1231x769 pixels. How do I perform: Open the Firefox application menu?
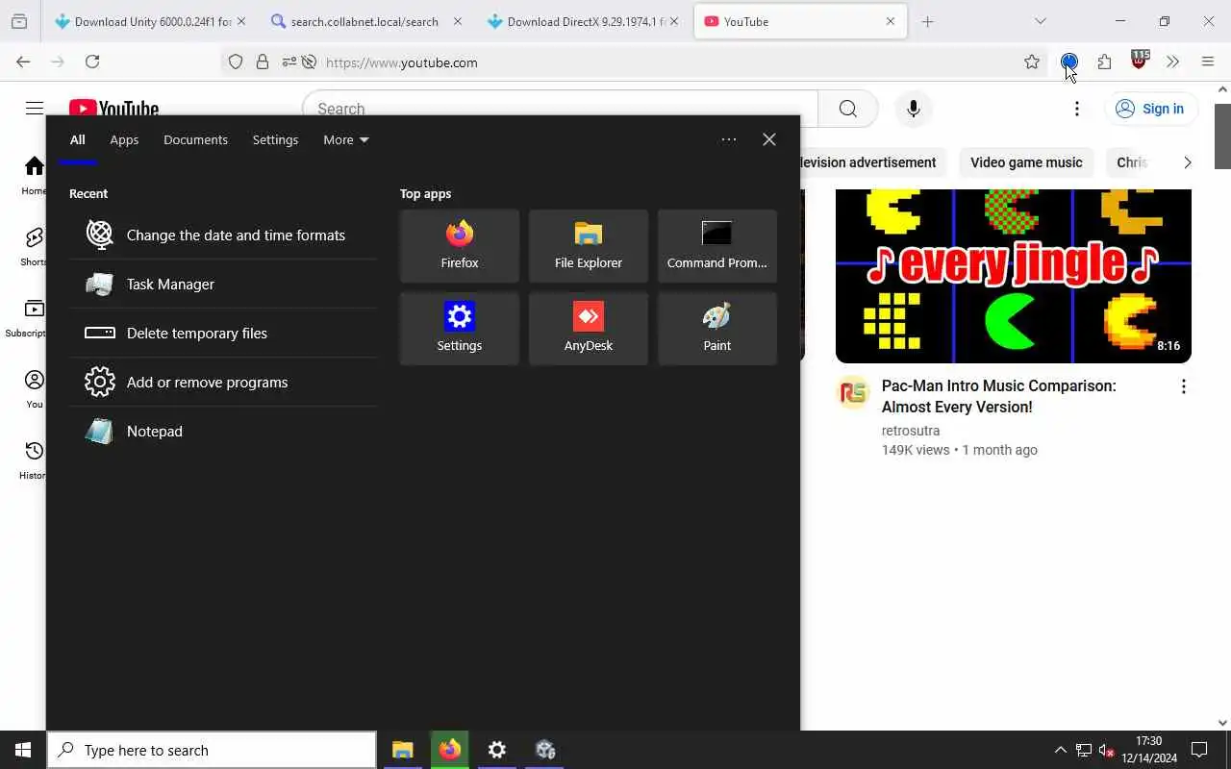(1208, 62)
